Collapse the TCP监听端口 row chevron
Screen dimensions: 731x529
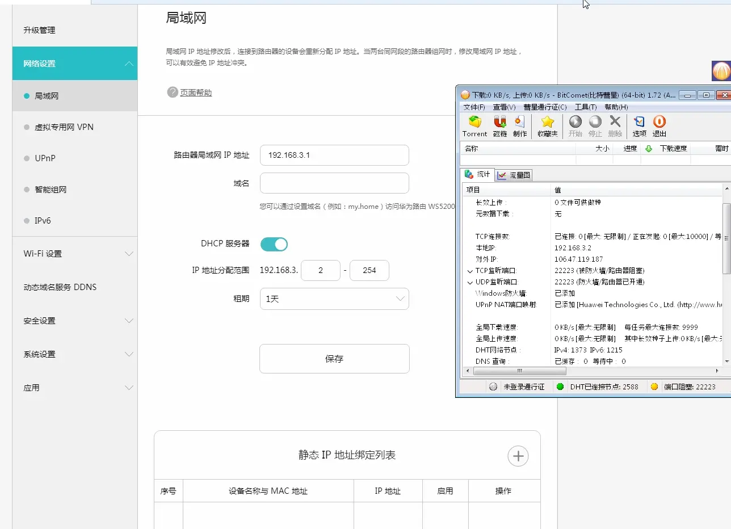coord(470,271)
